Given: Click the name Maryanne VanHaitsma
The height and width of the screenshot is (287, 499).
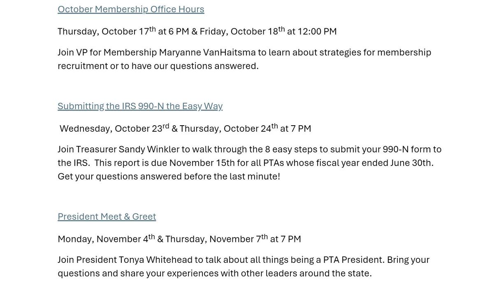Looking at the screenshot, I should [x=207, y=52].
